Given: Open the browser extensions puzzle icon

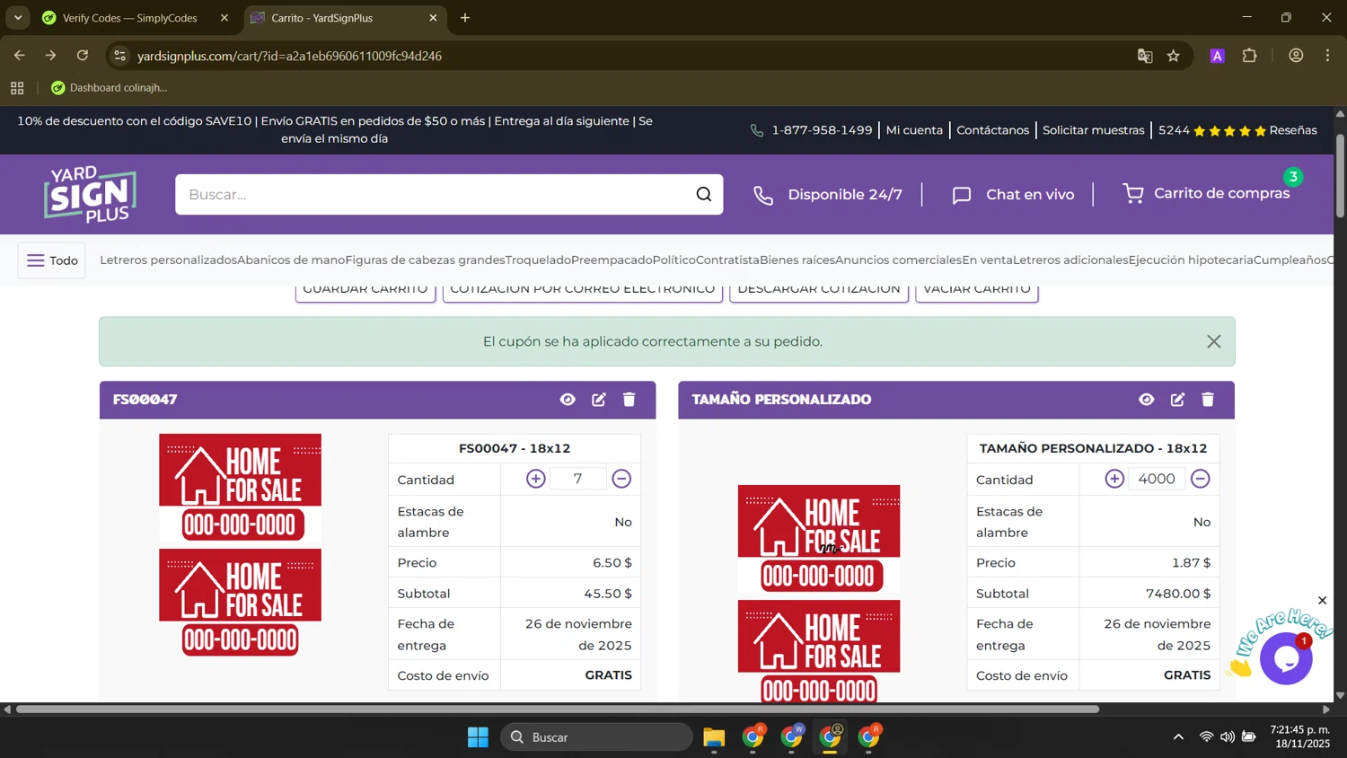Looking at the screenshot, I should [1249, 56].
